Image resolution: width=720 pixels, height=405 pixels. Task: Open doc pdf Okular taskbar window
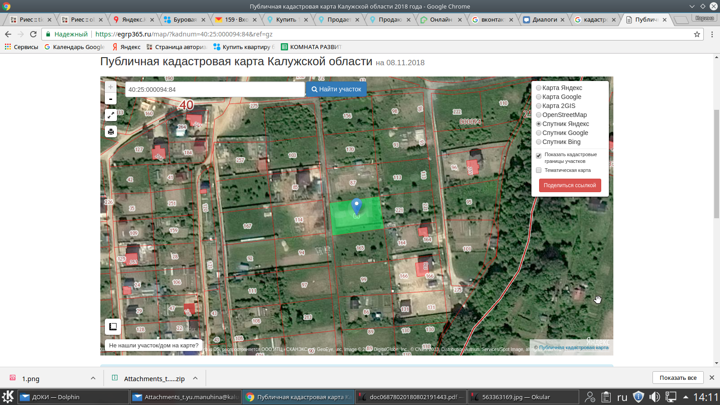click(x=410, y=397)
